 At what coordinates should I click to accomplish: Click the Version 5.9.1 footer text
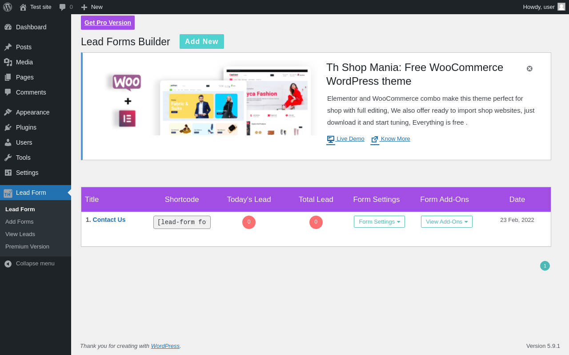[543, 346]
